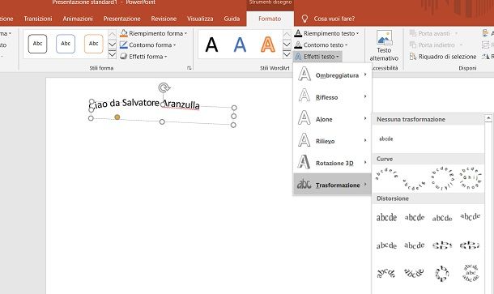Image resolution: width=494 pixels, height=294 pixels.
Task: Click Porta avanti button
Action: (433, 33)
